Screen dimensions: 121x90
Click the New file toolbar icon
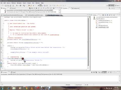2,5
